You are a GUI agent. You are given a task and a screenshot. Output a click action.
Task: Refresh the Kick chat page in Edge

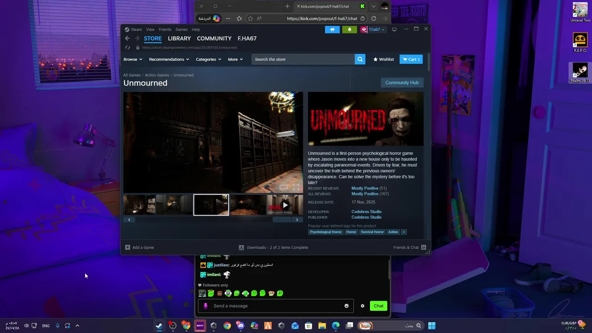pyautogui.click(x=374, y=18)
